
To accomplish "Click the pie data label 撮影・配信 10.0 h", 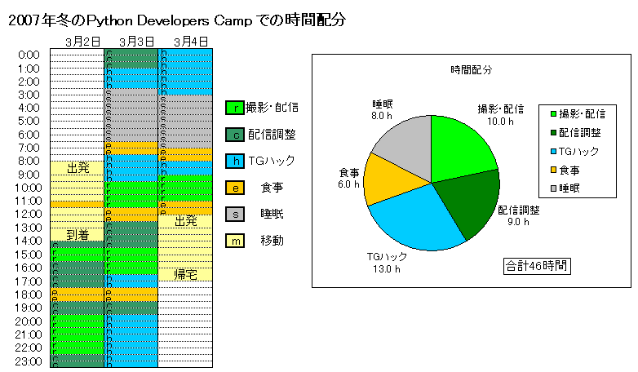I will tap(500, 115).
